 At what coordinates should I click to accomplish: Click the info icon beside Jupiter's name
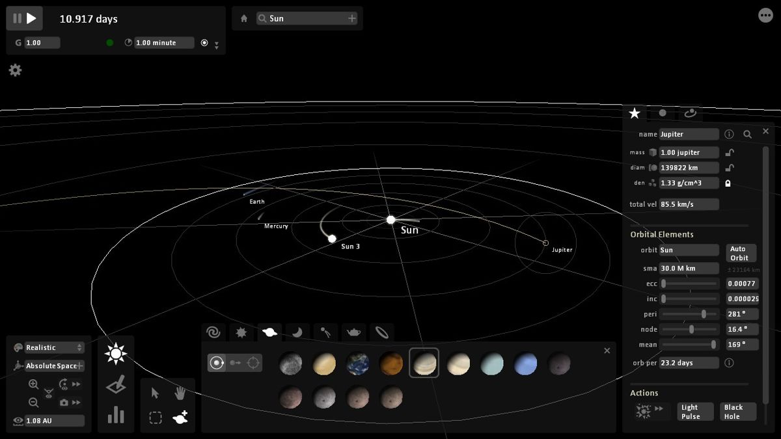coord(730,133)
